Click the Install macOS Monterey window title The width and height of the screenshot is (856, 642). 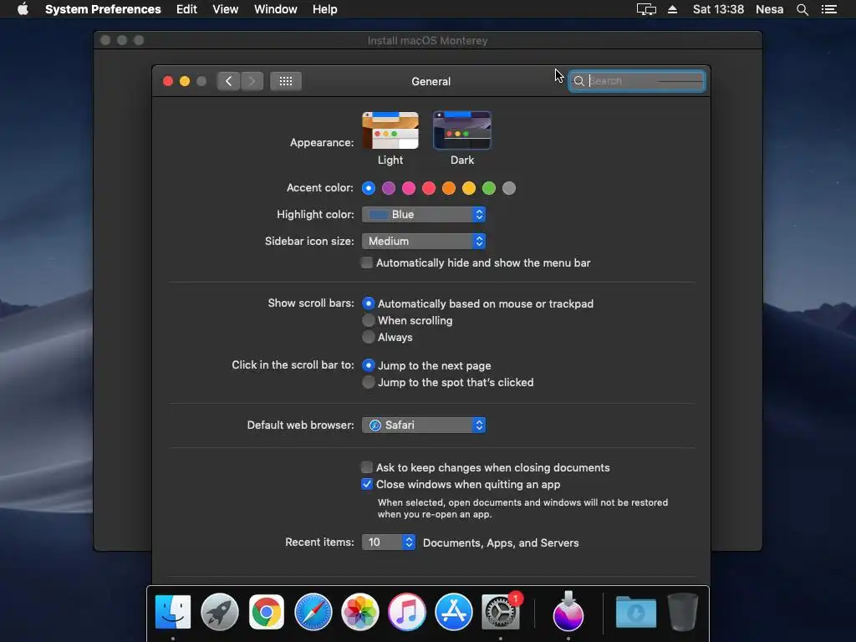click(427, 41)
